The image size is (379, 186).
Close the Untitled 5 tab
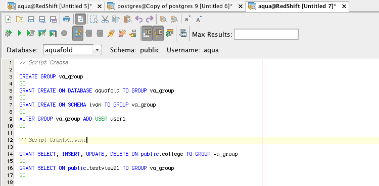(x=100, y=7)
